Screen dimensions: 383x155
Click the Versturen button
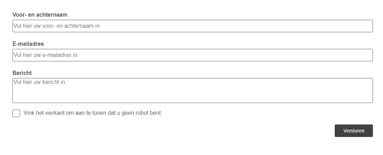click(x=353, y=131)
